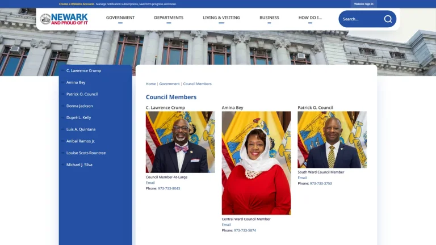Click Amina Bey's photo

(x=256, y=163)
